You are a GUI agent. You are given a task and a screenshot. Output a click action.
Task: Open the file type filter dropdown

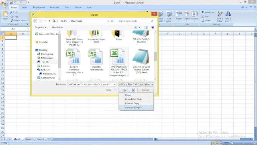coord(136,84)
